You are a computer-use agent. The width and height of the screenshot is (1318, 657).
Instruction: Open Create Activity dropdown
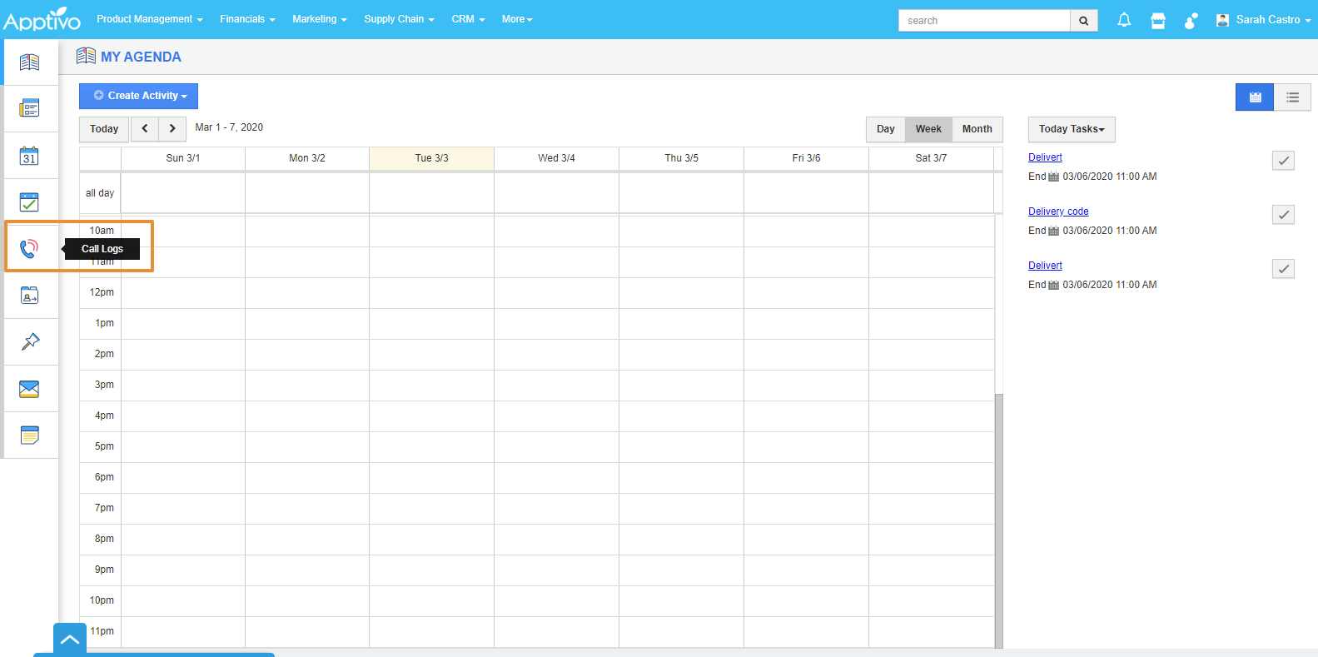(x=139, y=96)
